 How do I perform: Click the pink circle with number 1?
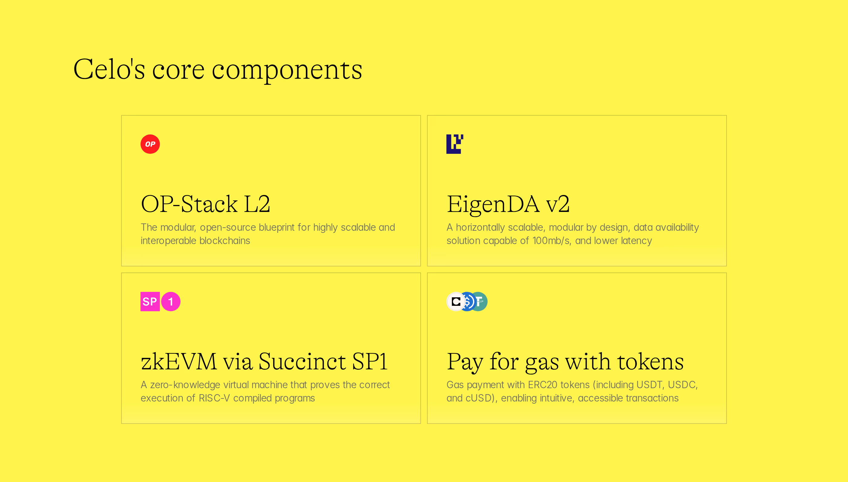tap(171, 302)
